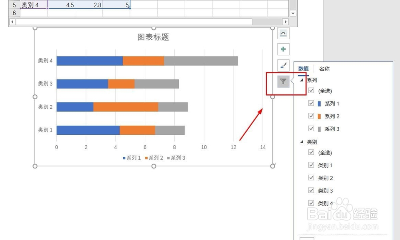Image resolution: width=400 pixels, height=240 pixels.
Task: Uncheck the (全选) checkbox under 系列
Action: point(311,91)
